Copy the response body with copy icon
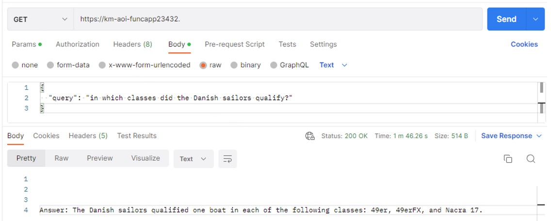The height and width of the screenshot is (221, 551). point(508,159)
